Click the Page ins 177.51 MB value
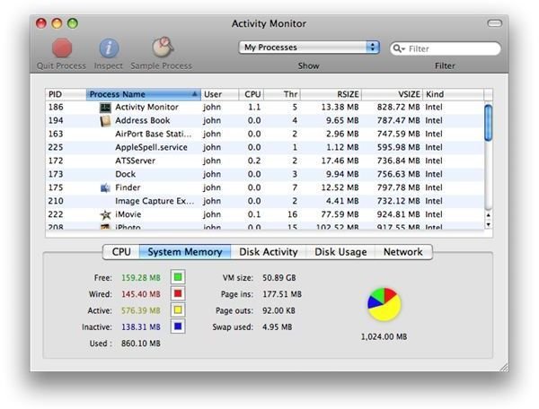 tap(282, 294)
